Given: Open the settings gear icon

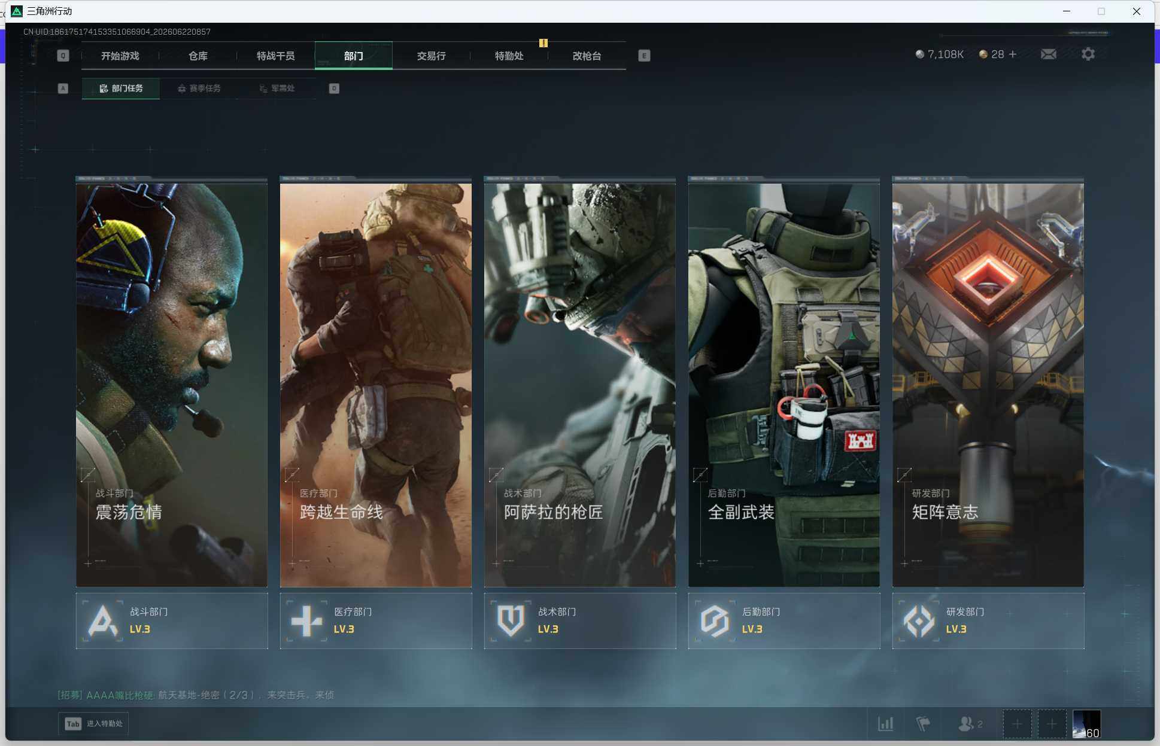Looking at the screenshot, I should point(1088,54).
